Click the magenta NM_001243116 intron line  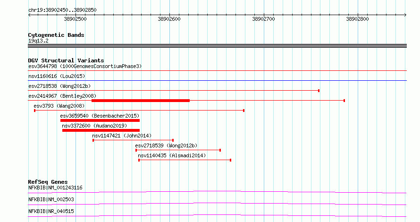pos(217,192)
